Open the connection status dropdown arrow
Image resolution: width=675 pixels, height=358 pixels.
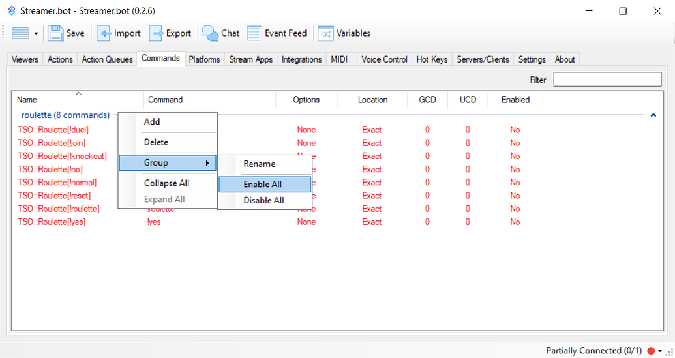click(660, 351)
